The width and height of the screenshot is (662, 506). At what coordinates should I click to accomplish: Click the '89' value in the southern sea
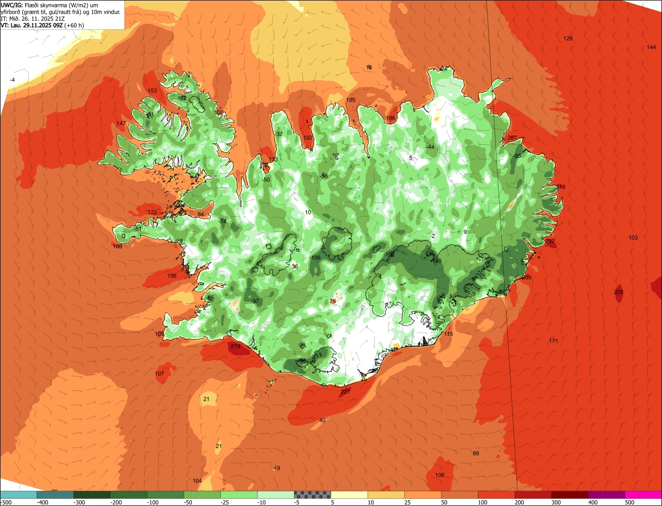[476, 454]
